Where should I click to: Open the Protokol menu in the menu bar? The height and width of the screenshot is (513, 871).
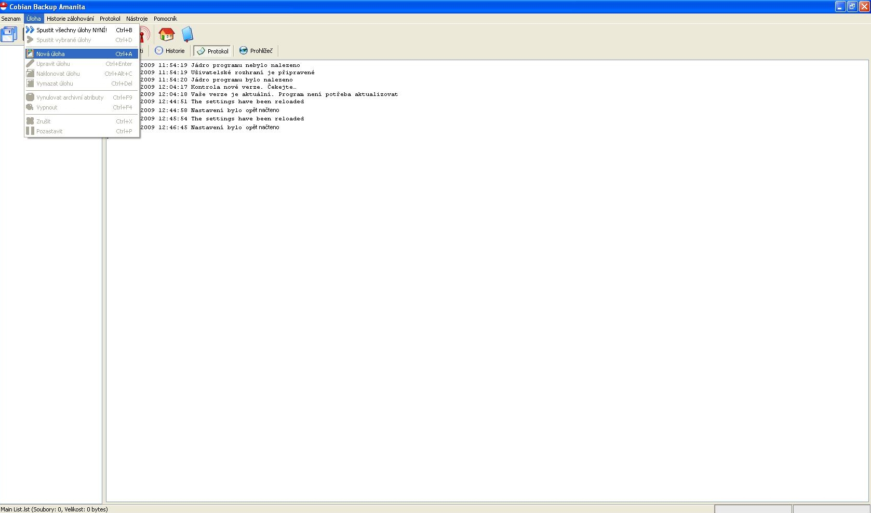110,19
